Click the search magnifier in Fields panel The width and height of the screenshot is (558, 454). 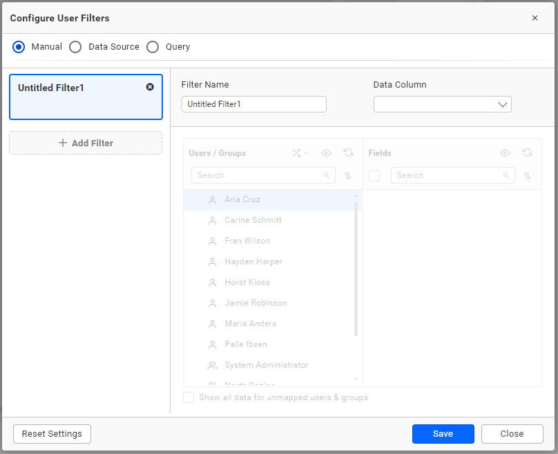click(x=506, y=175)
